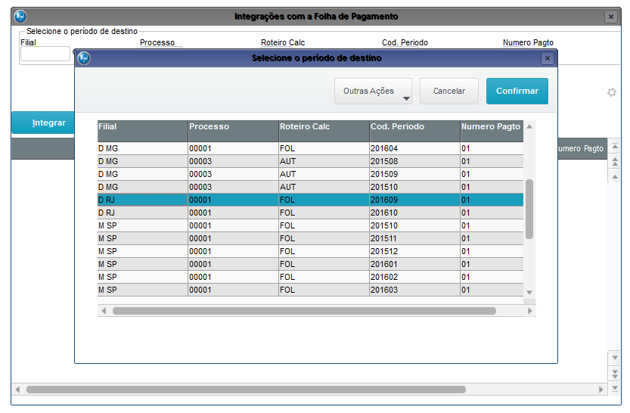Select row with period 201604
The width and height of the screenshot is (630, 413).
tap(310, 148)
